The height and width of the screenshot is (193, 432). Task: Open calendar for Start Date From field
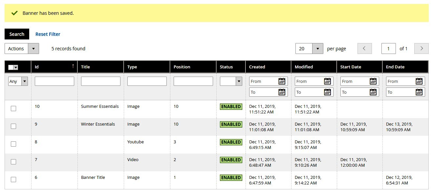[373, 81]
